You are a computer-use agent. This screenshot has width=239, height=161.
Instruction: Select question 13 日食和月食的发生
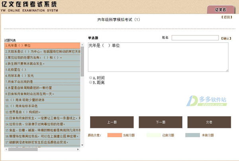pyautogui.click(x=42, y=118)
